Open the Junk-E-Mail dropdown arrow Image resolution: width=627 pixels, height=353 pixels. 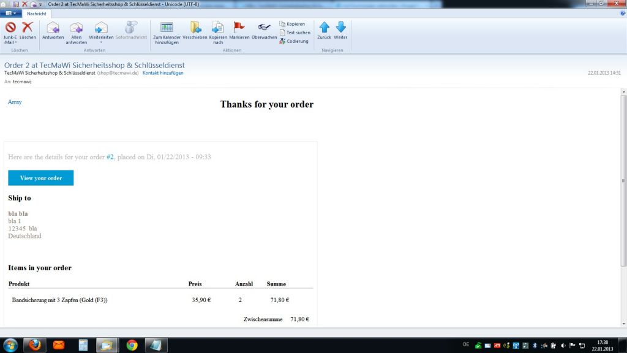click(15, 42)
